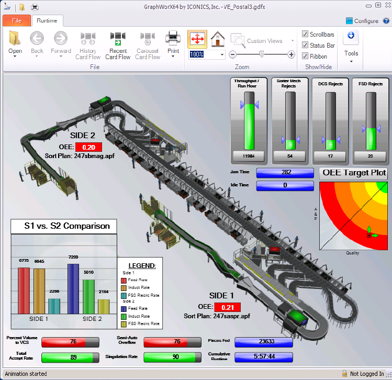The width and height of the screenshot is (392, 380).
Task: Click the zoom out minus button
Action: pos(233,54)
